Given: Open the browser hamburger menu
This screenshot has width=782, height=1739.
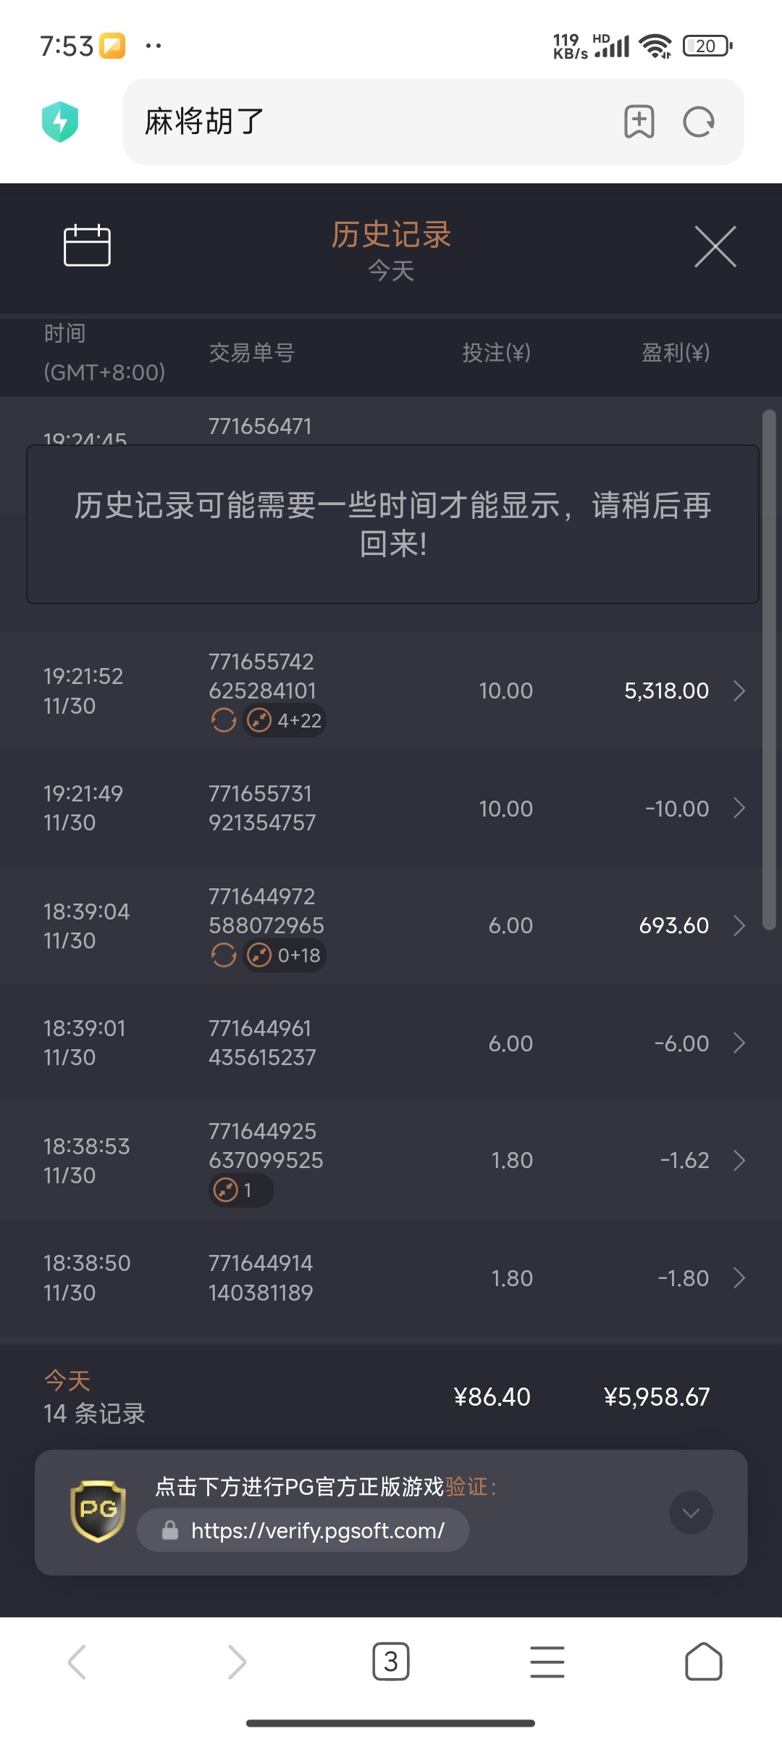Looking at the screenshot, I should [x=547, y=1661].
